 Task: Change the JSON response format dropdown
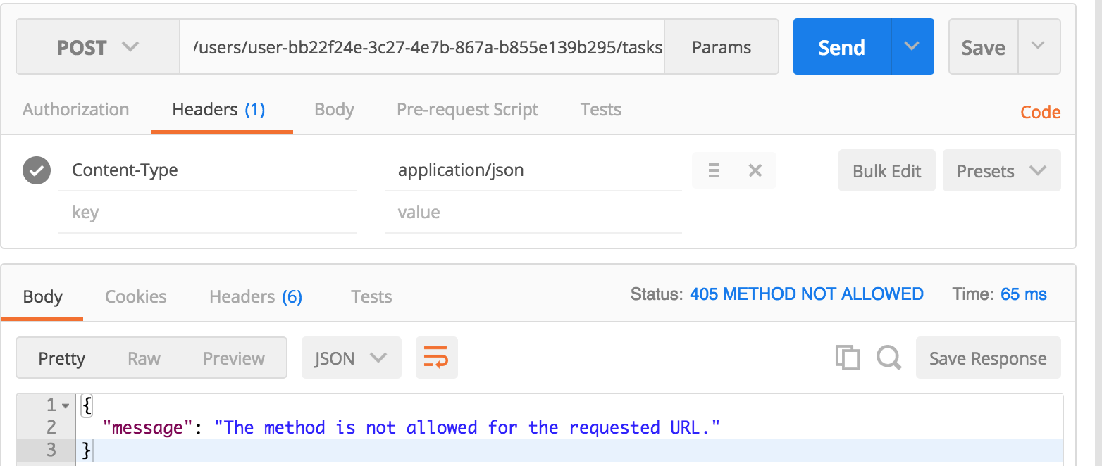[x=351, y=358]
